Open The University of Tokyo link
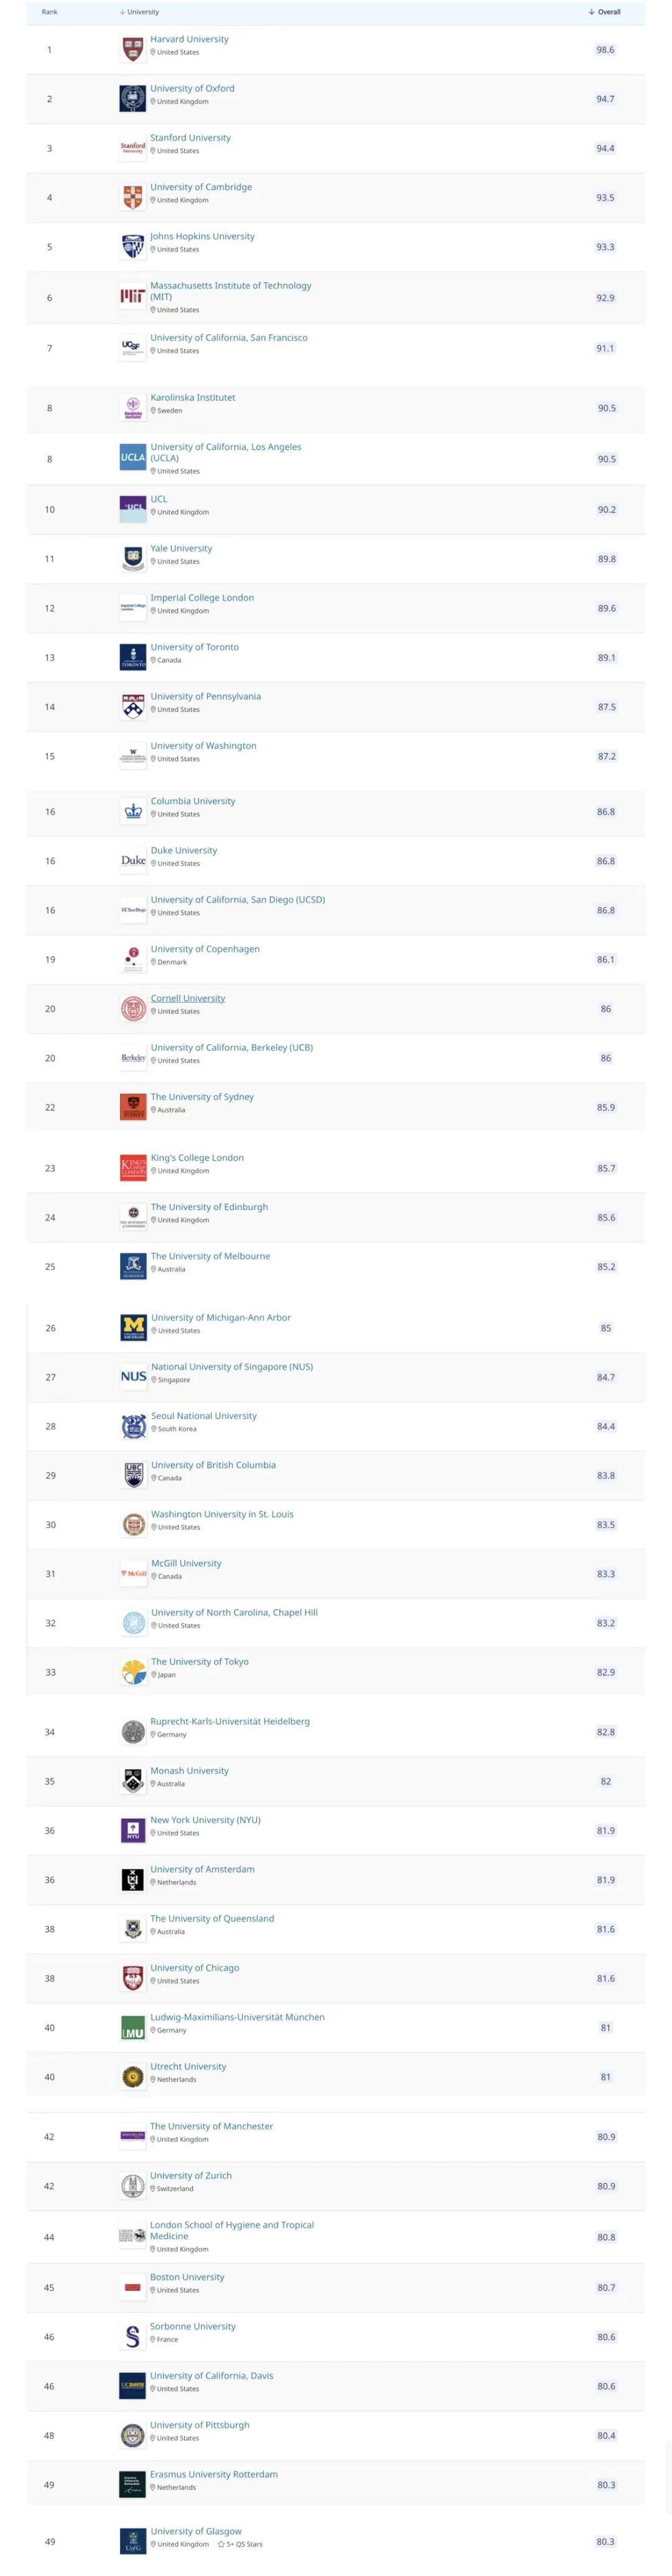The width and height of the screenshot is (672, 2576). coord(200,1661)
